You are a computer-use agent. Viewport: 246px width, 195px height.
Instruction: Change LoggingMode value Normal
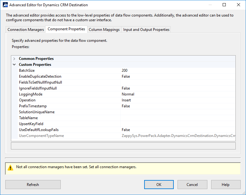click(178, 94)
